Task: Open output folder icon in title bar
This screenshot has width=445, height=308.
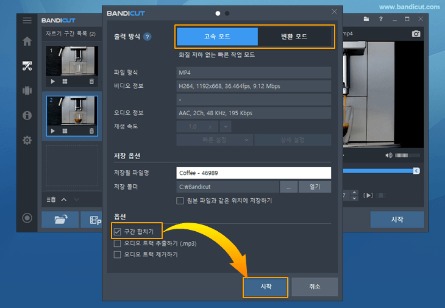Action: tap(366, 19)
